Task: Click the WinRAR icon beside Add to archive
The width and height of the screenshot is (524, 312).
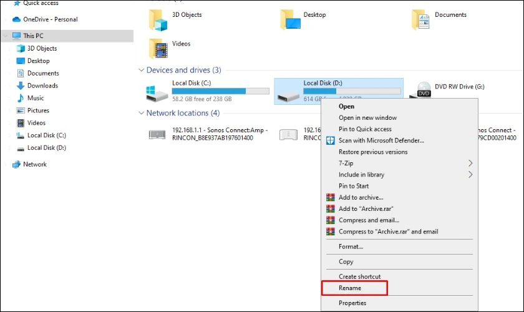Action: pos(330,197)
